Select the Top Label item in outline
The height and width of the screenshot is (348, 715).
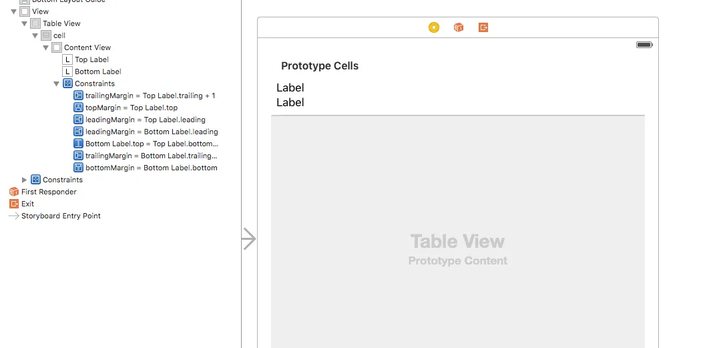click(91, 59)
